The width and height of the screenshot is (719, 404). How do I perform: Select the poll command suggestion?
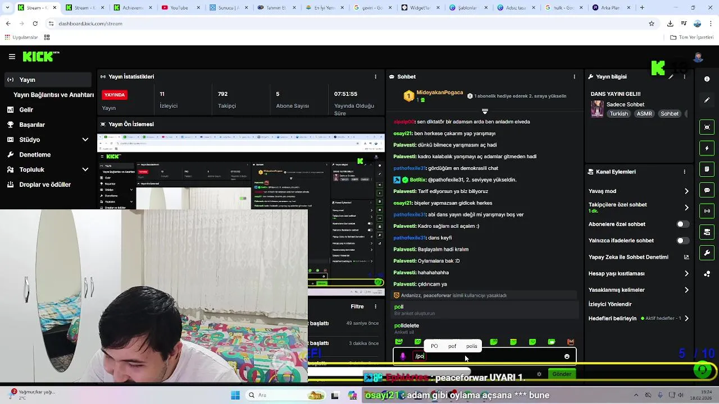[485, 310]
